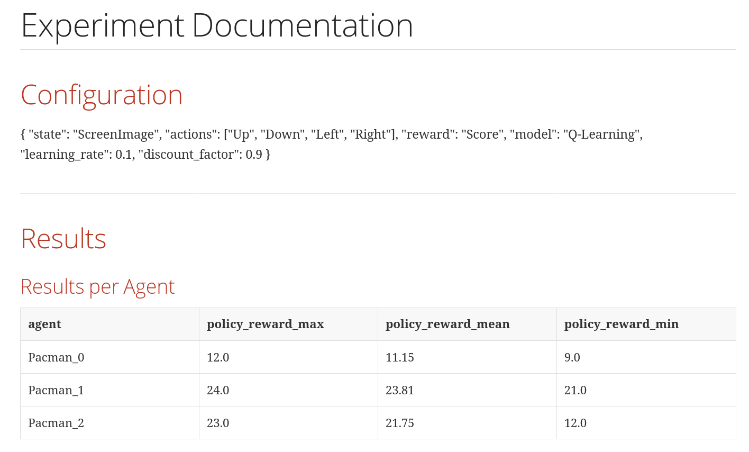
Task: Click the Configuration heading
Action: [102, 95]
